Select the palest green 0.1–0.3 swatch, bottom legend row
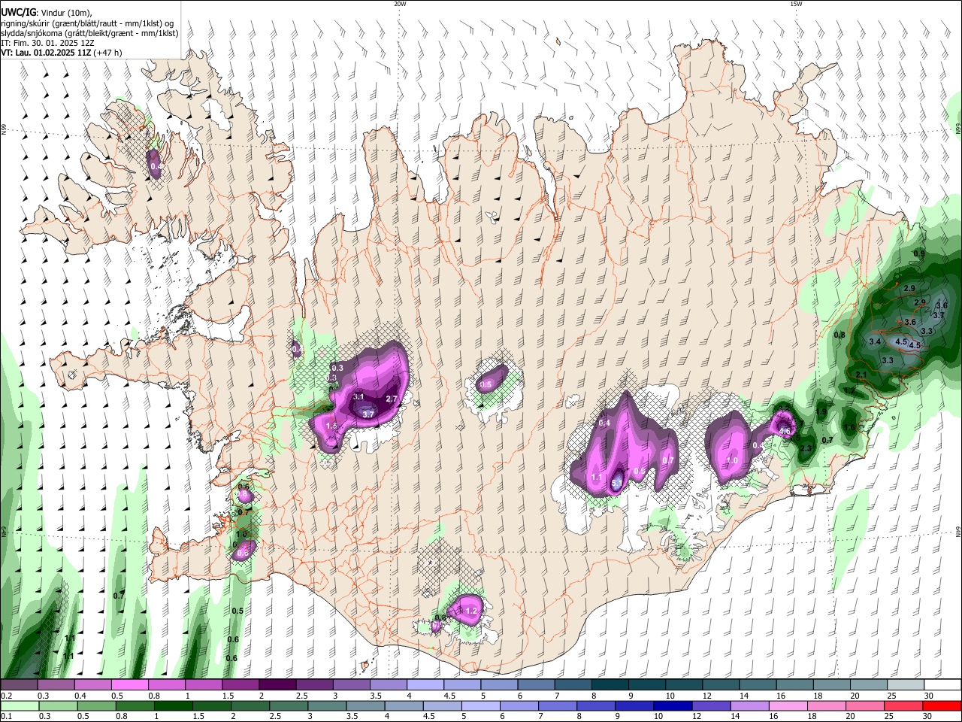Screen dimensions: 962x722 (20, 705)
